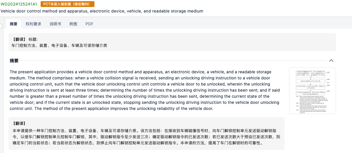
Task: Click the Chinese abstract beginning 本申请提供一种
Action: pyautogui.click(x=146, y=137)
